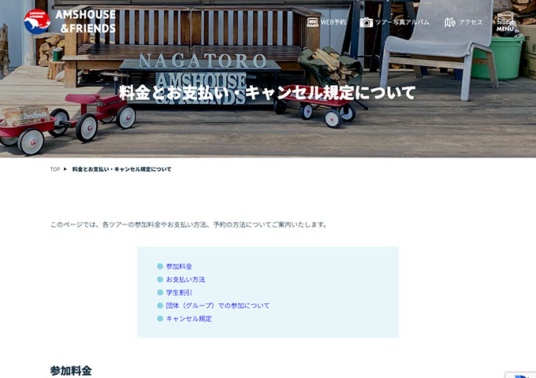This screenshot has width=536, height=378.
Task: Click the reCAPTCHA badge at bottom right
Action: point(520,375)
